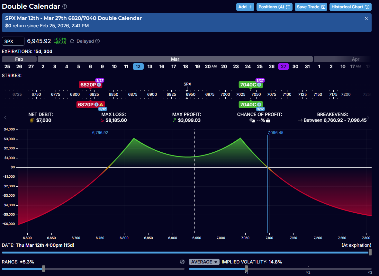Open the AVERAGE dropdown
This screenshot has width=379, height=276.
point(204,262)
